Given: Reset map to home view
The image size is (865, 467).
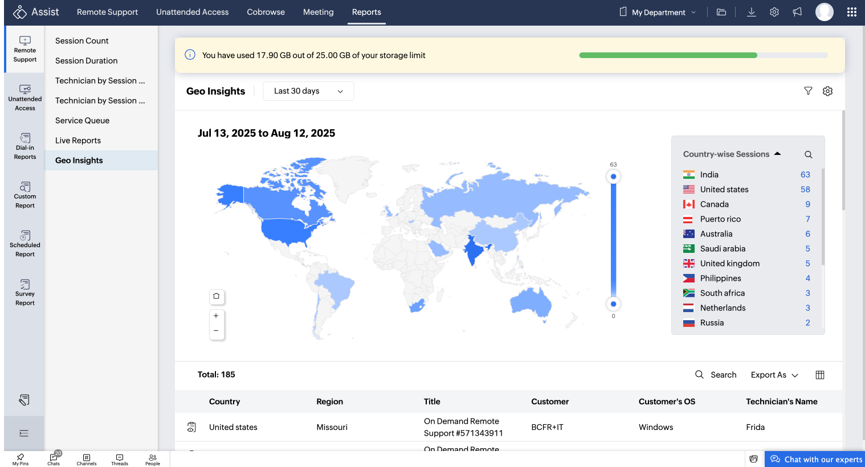Looking at the screenshot, I should pyautogui.click(x=217, y=296).
